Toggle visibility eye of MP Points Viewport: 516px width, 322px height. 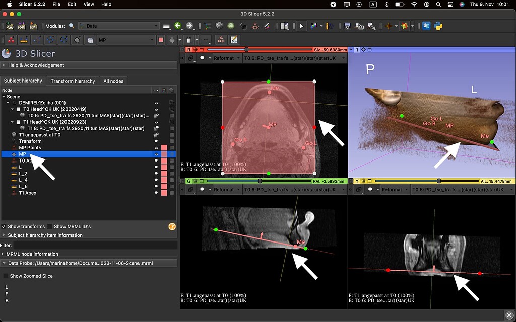156,148
